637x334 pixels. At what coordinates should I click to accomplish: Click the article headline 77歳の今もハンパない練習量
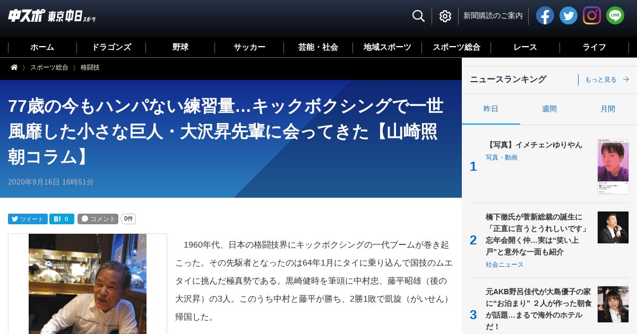coord(226,131)
